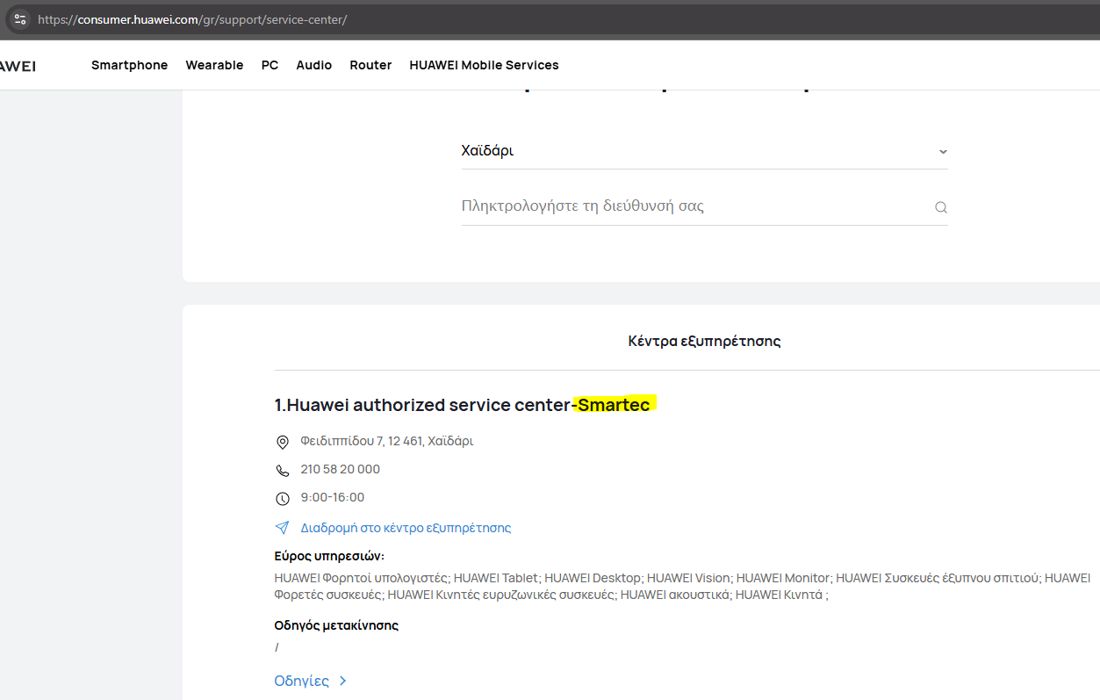This screenshot has height=700, width=1100.
Task: Click the phone icon
Action: tap(283, 471)
